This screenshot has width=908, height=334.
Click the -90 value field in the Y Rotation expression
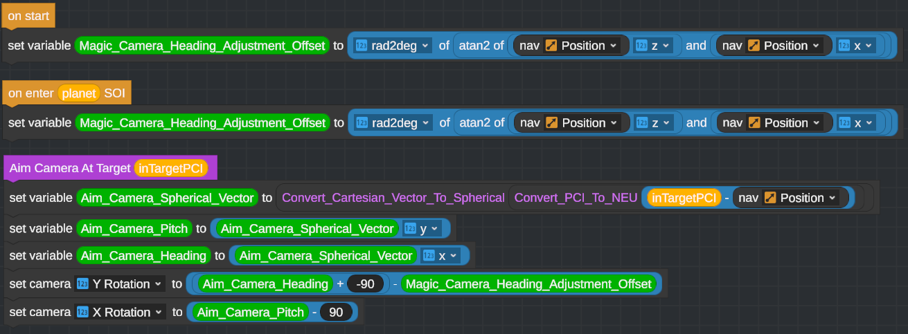tap(365, 284)
